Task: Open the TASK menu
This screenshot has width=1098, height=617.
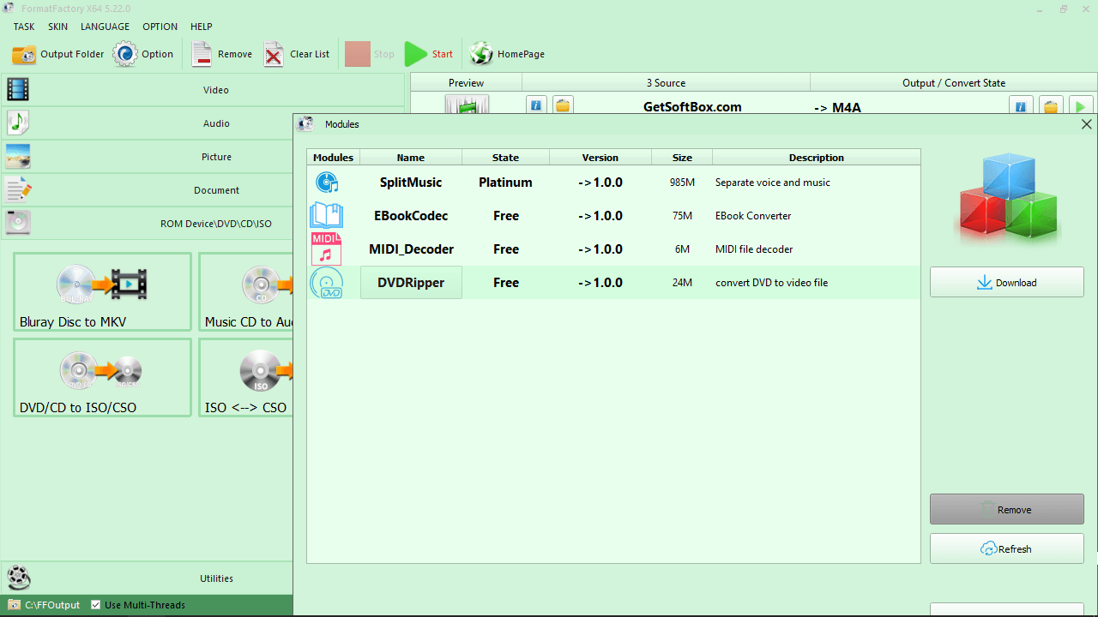Action: coord(24,27)
